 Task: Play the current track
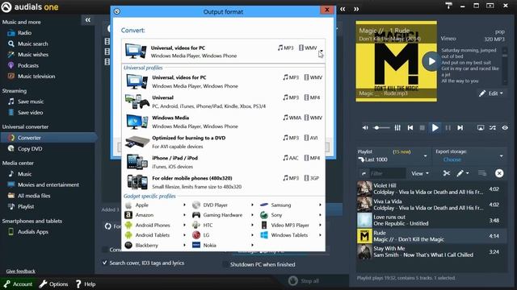435,128
